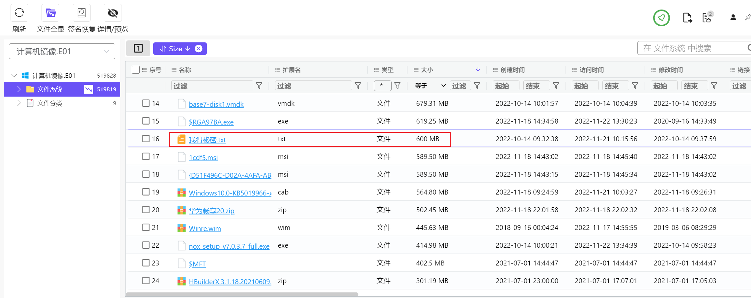Image resolution: width=751 pixels, height=298 pixels.
Task: Toggle the 详情/预览 eye icon
Action: [113, 13]
